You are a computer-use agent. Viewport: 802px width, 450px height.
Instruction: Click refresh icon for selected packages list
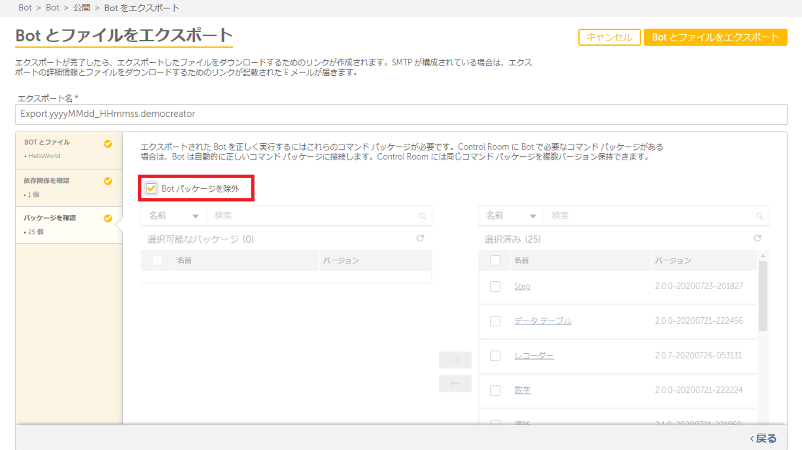[x=757, y=238]
